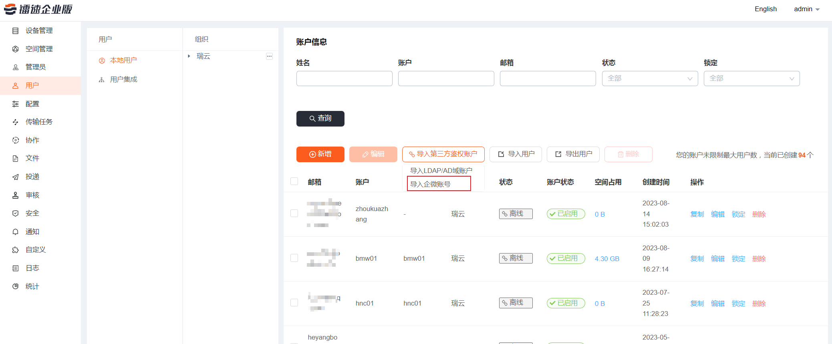Expand the 瑞云 organization tree node
The image size is (832, 344).
(x=189, y=56)
